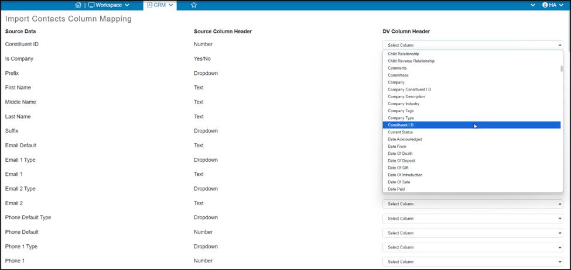Click the Last Name row label

(x=18, y=117)
